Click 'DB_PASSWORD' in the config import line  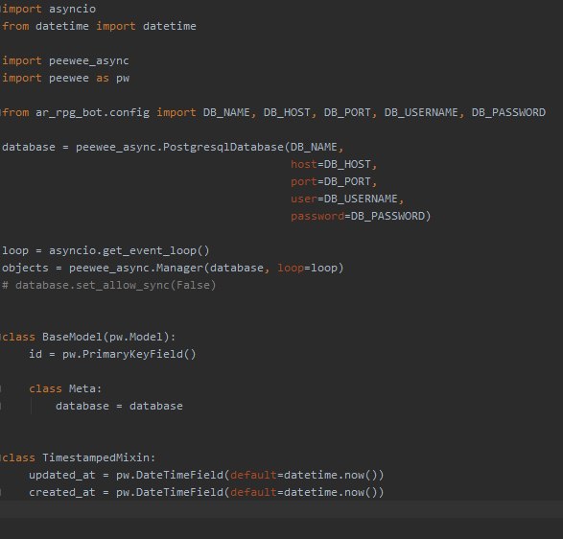click(508, 113)
